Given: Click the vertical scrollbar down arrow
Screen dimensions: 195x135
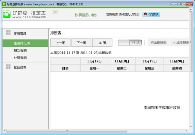Looking at the screenshot, I should 191,127.
